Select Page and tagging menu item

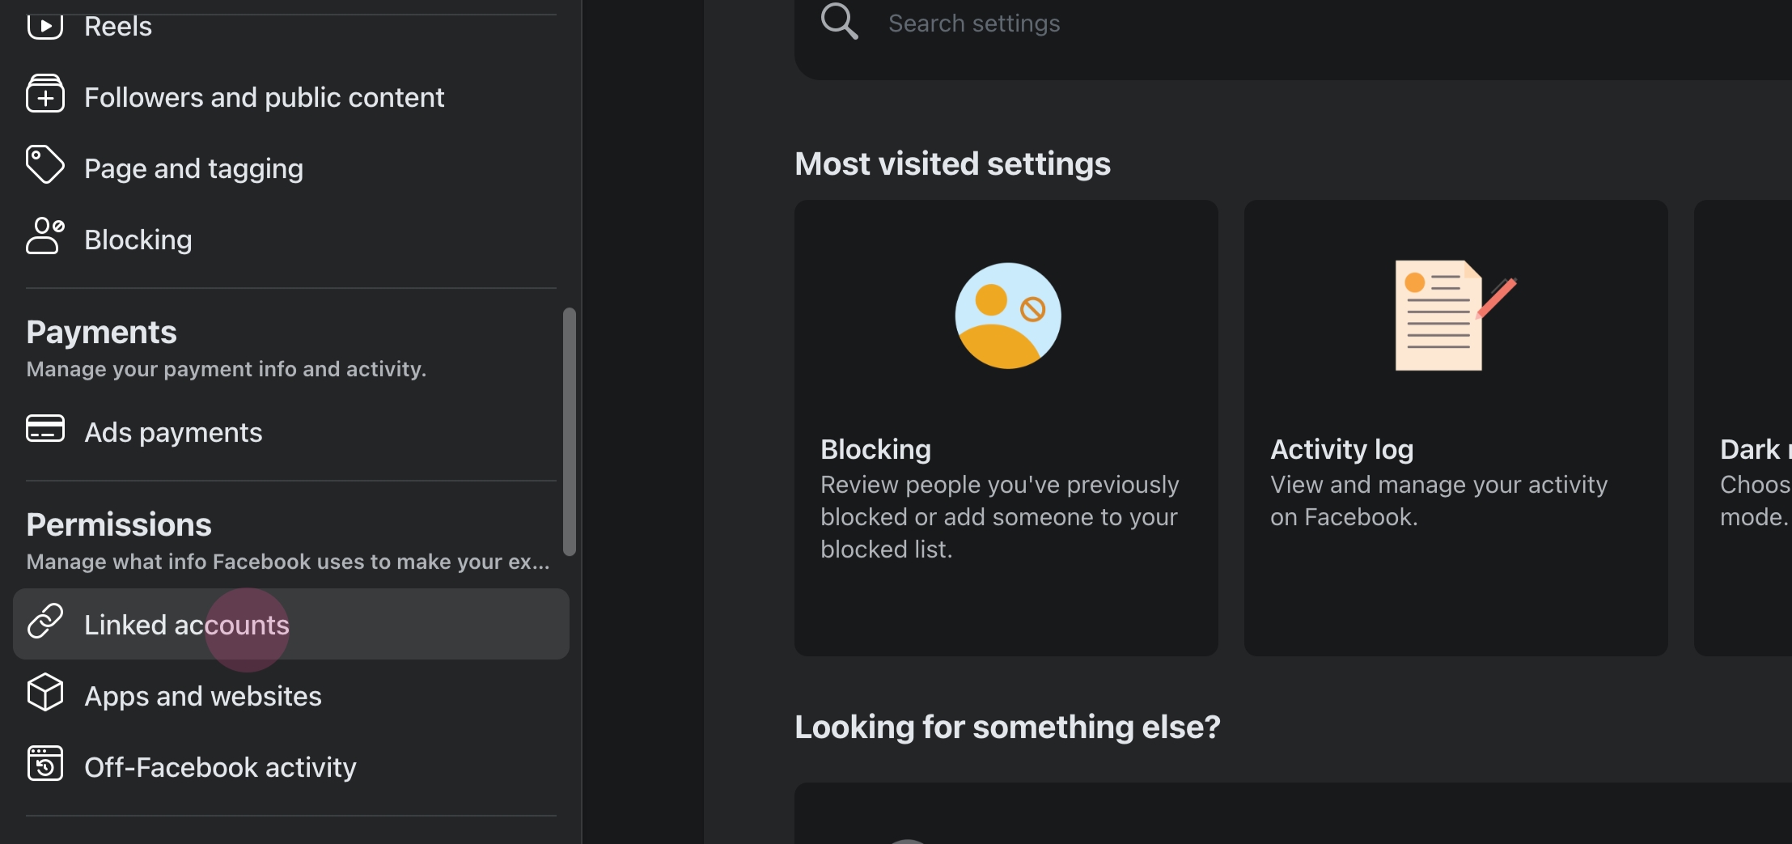193,169
